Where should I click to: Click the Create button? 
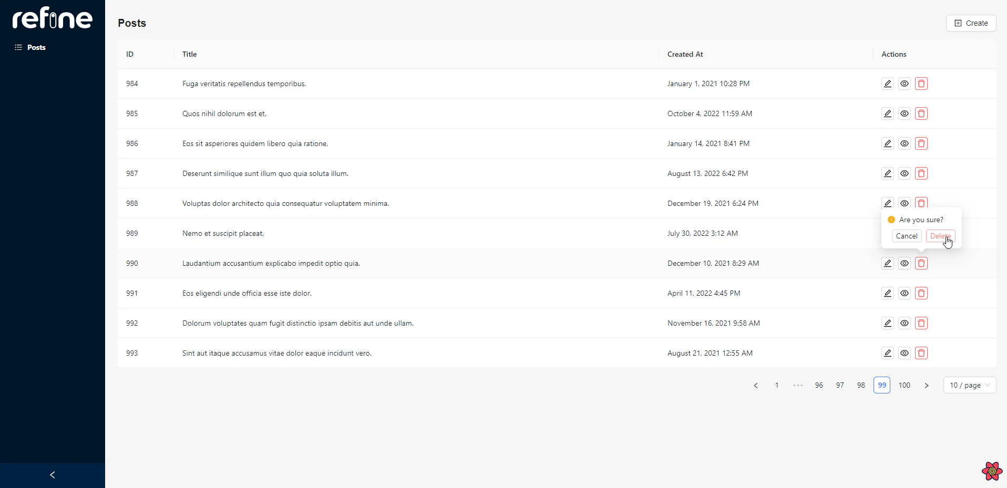click(x=971, y=23)
